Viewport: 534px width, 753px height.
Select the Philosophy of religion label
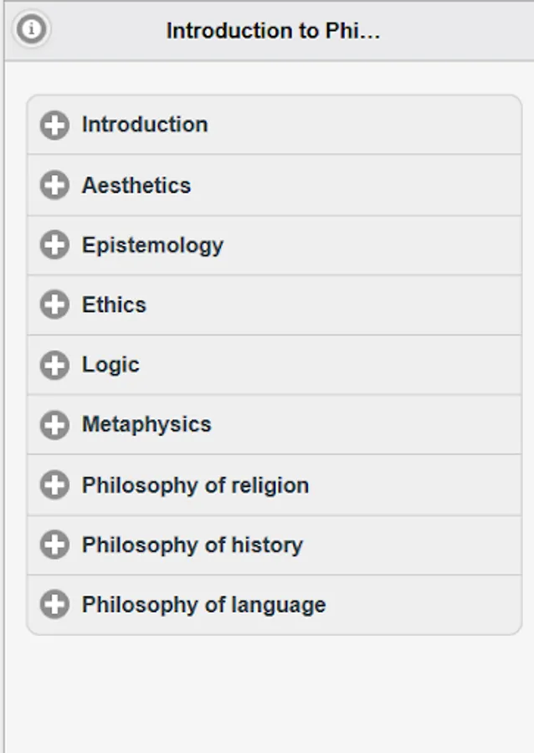[195, 485]
